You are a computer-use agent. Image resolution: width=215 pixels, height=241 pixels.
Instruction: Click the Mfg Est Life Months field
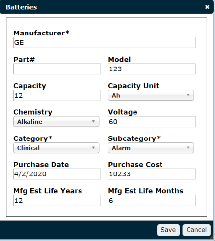point(152,200)
